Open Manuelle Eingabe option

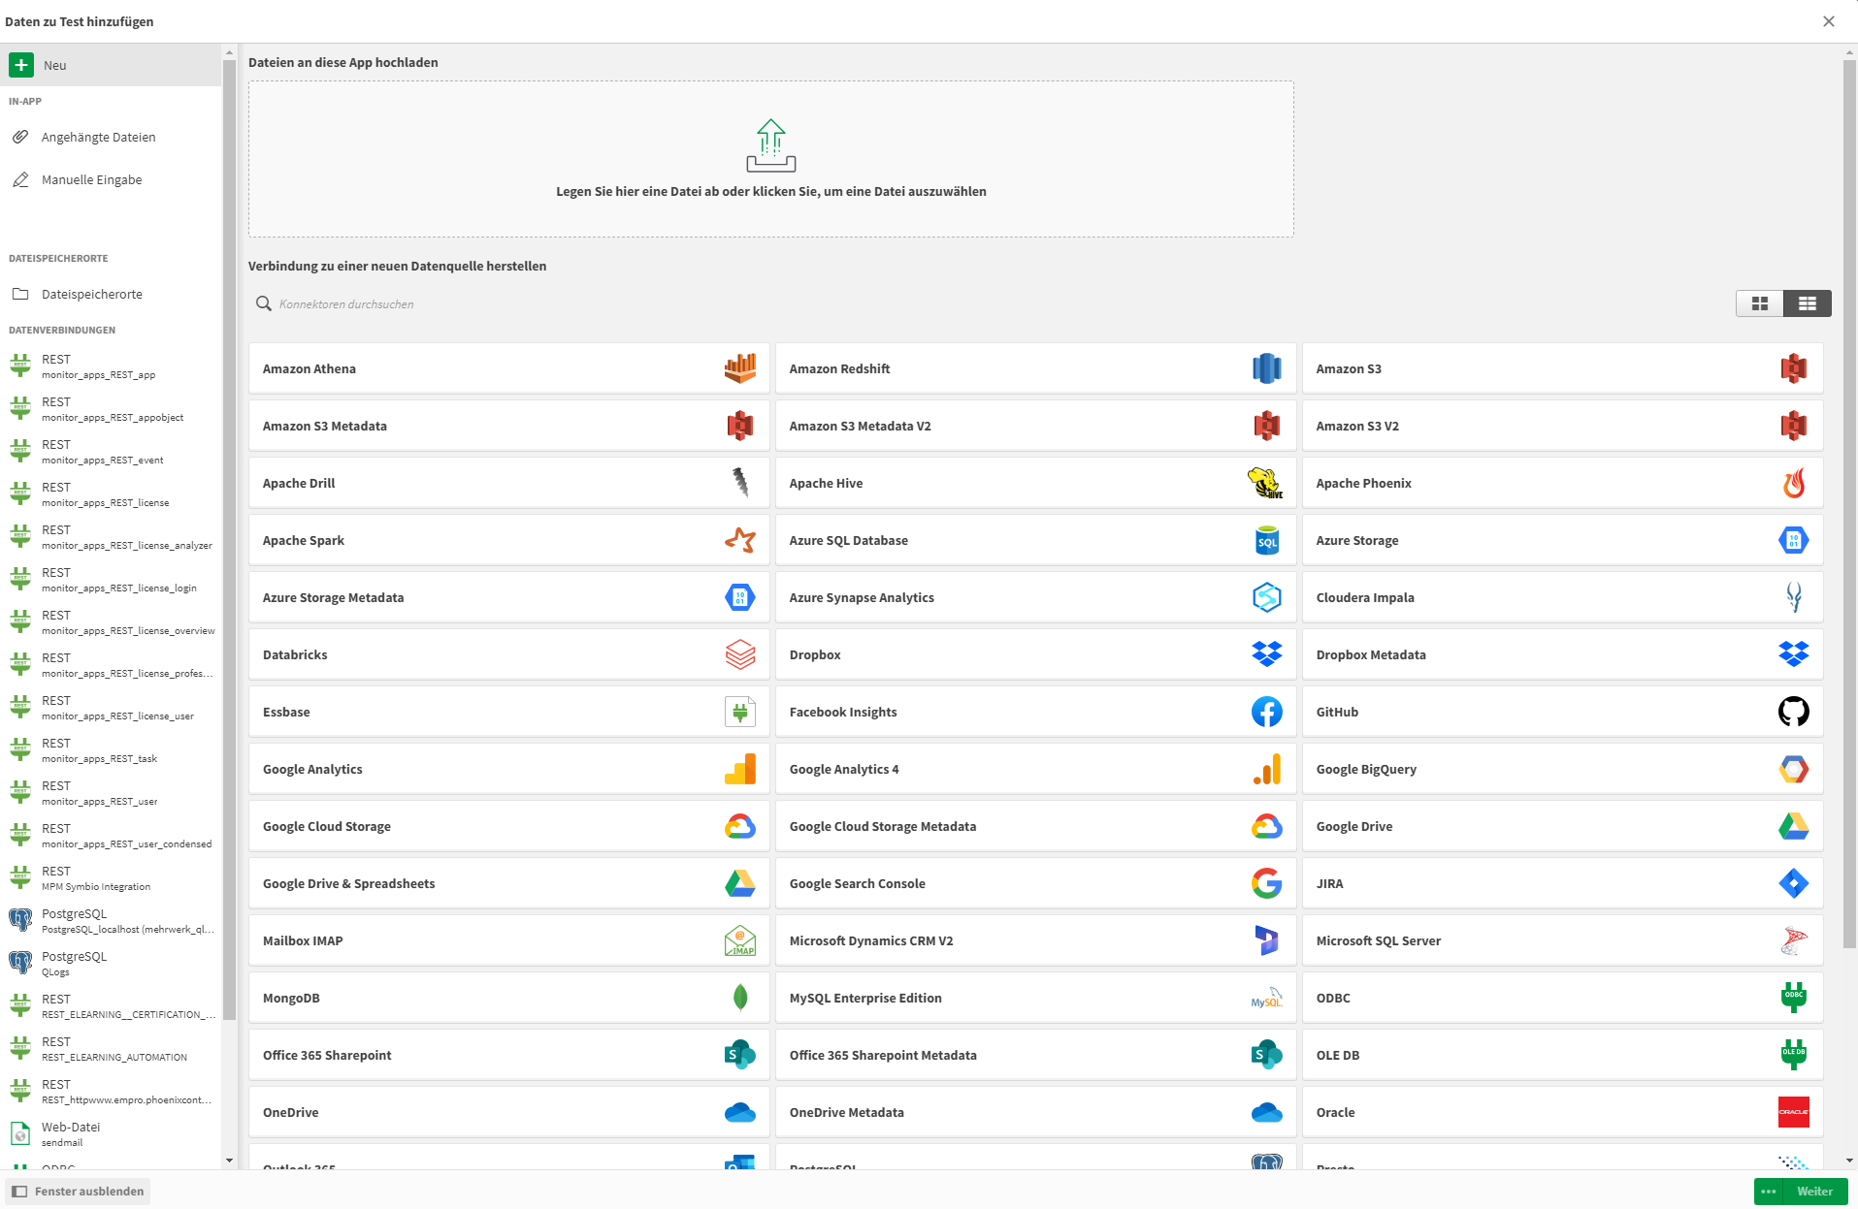[x=111, y=179]
